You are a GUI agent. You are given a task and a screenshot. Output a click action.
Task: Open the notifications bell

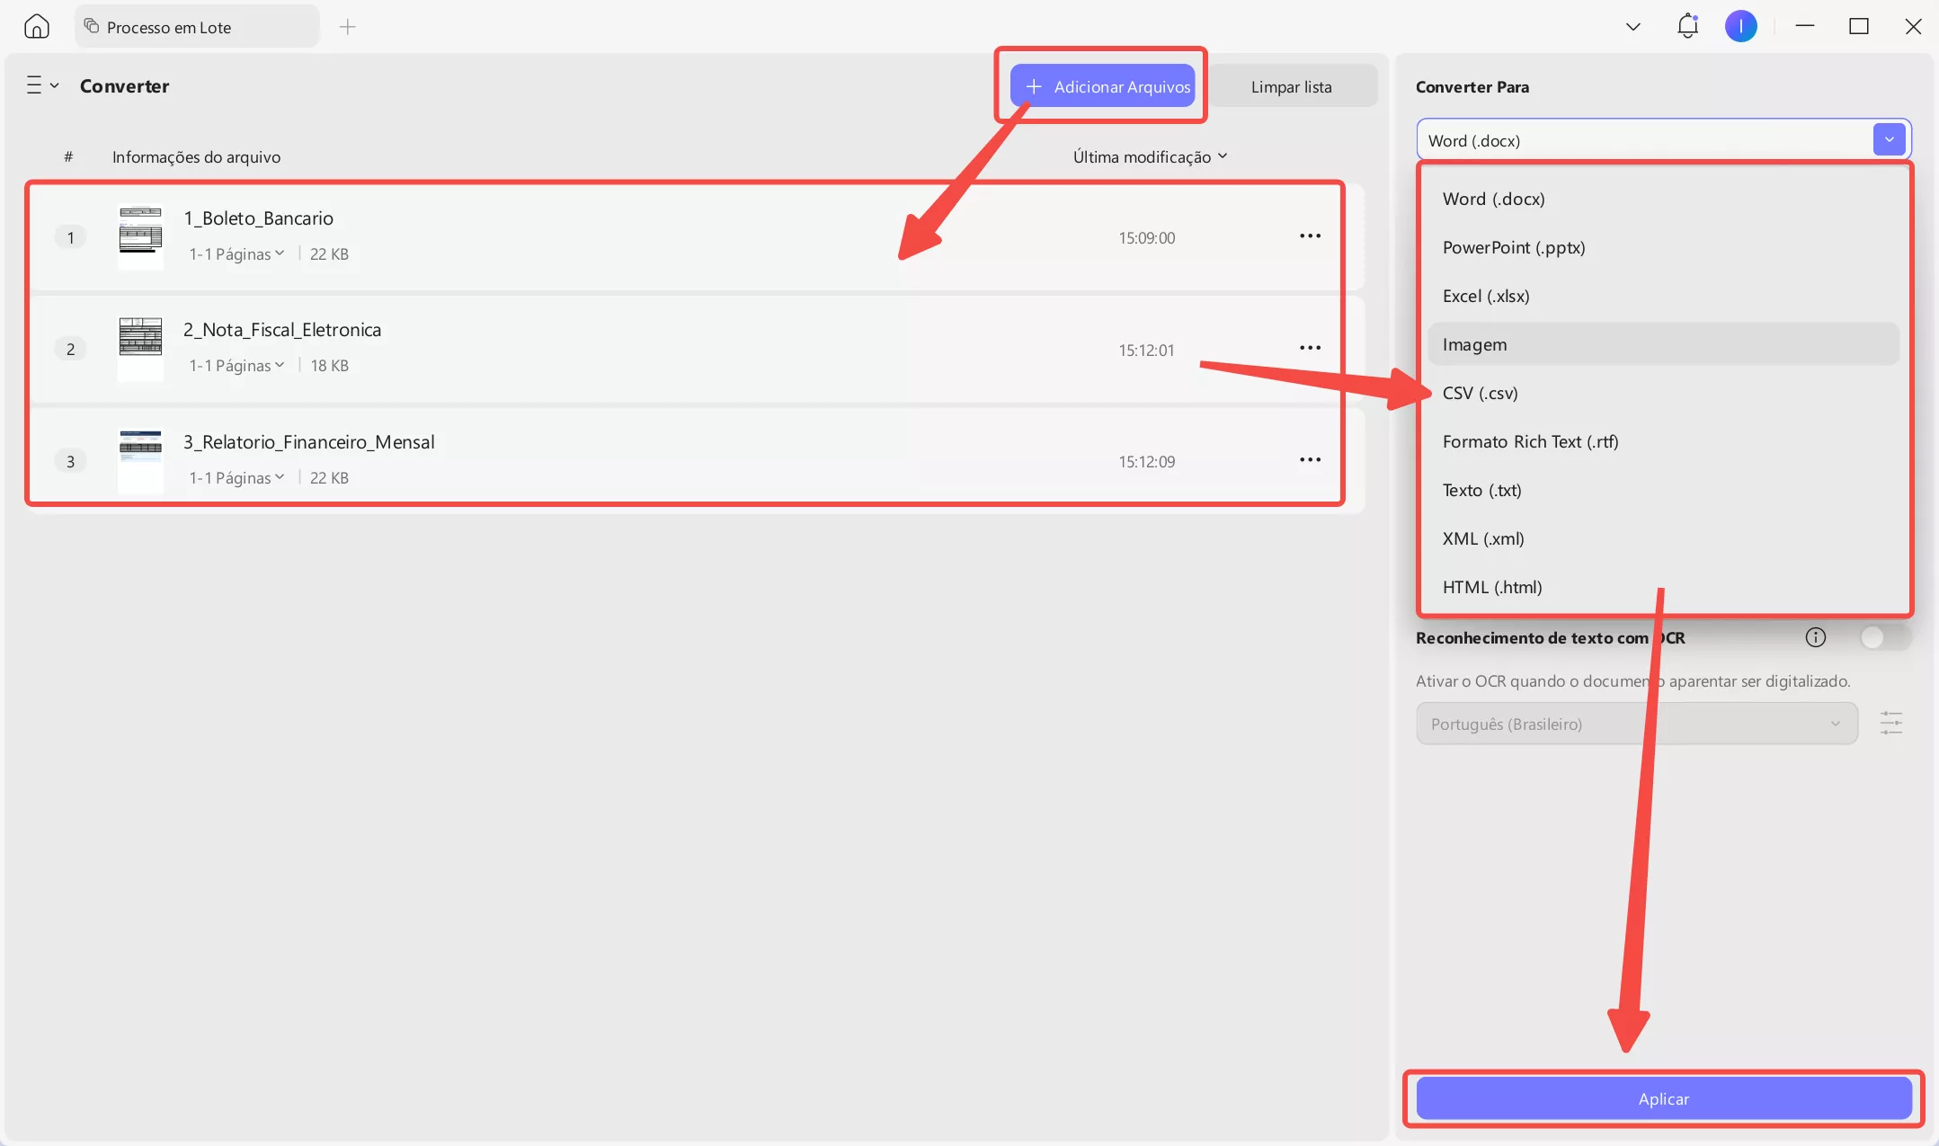1687,26
